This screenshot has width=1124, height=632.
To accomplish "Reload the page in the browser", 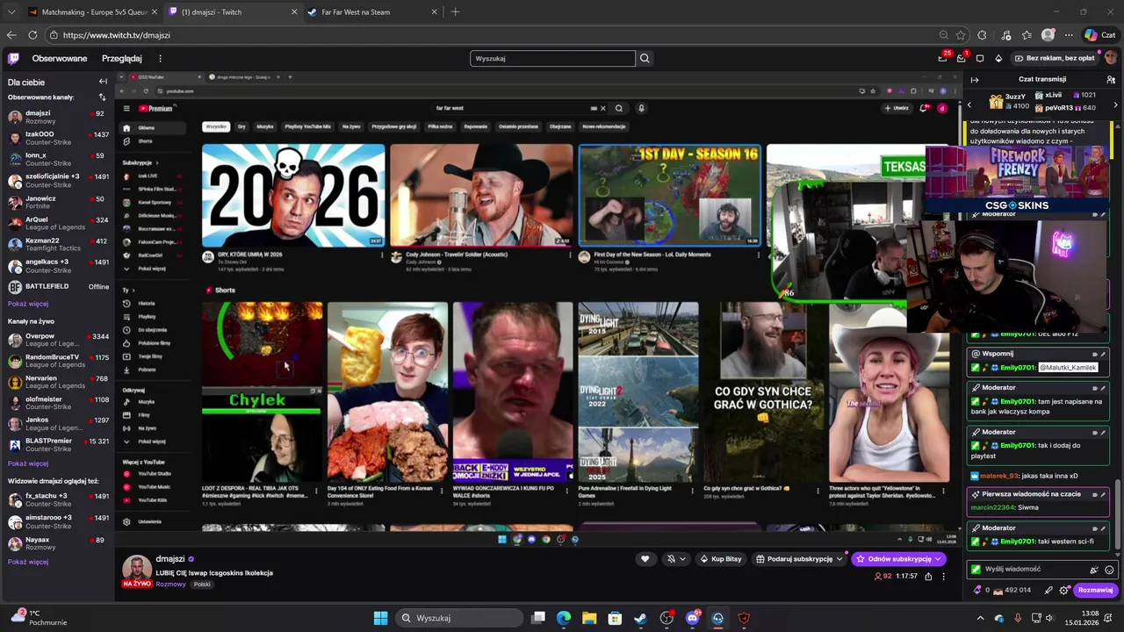I will 32,35.
